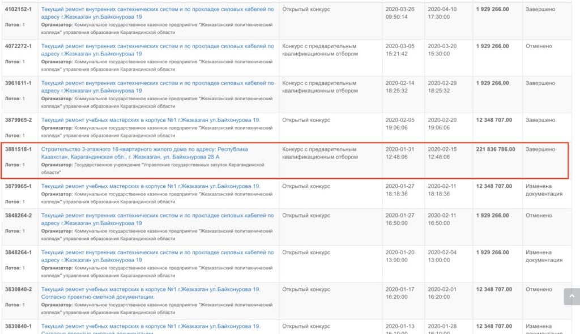The width and height of the screenshot is (580, 334).
Task: Select the tender number 3830840-1
Action: (19, 326)
